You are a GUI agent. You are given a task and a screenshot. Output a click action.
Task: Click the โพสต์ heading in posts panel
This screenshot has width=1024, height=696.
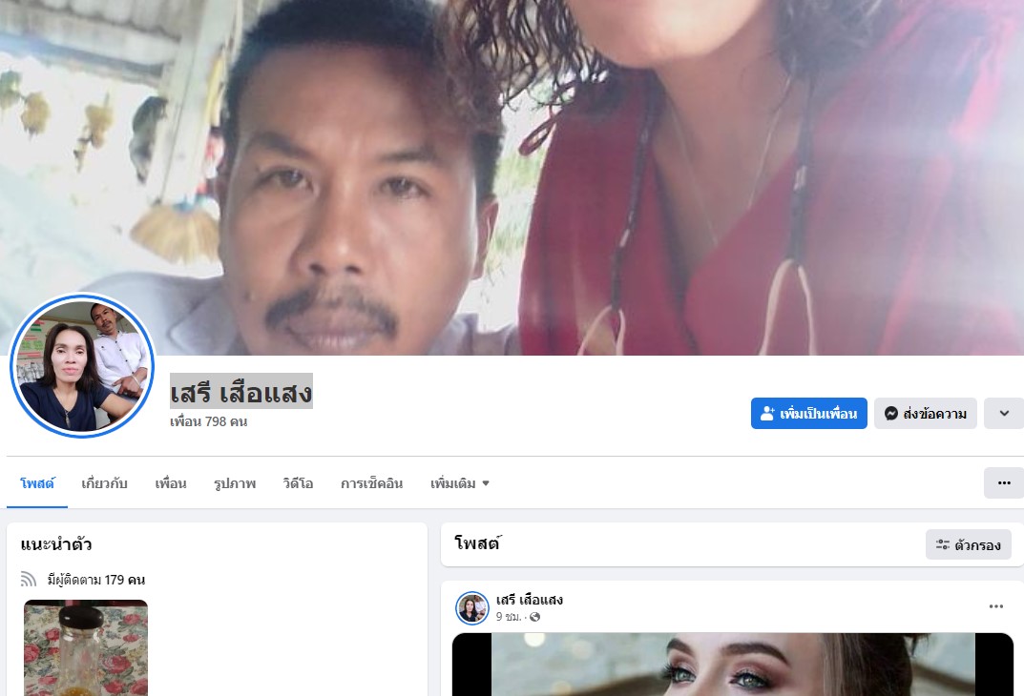[477, 543]
